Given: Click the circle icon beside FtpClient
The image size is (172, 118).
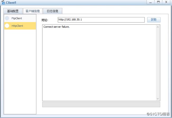Looking at the screenshot, I should pyautogui.click(x=7, y=18).
